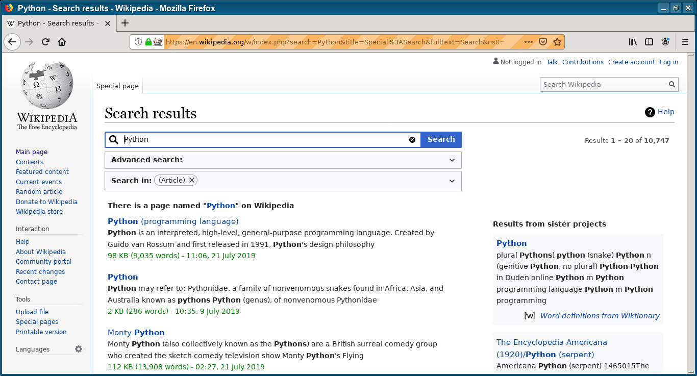
Task: Open the Firefox account icon
Action: (665, 42)
